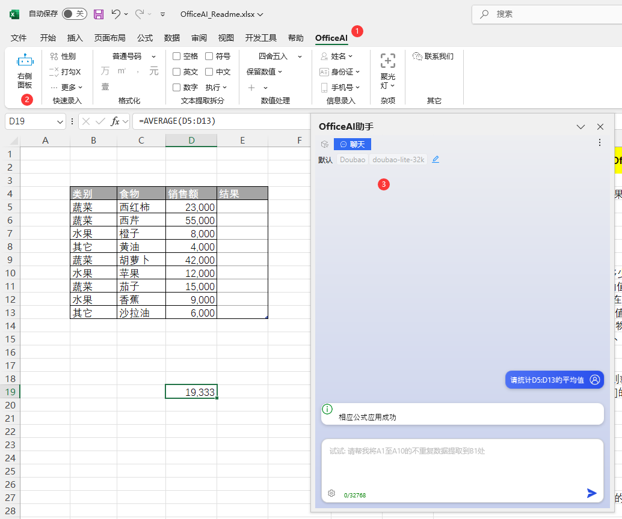The height and width of the screenshot is (519, 622).
Task: Click the undo arrow icon
Action: click(116, 14)
